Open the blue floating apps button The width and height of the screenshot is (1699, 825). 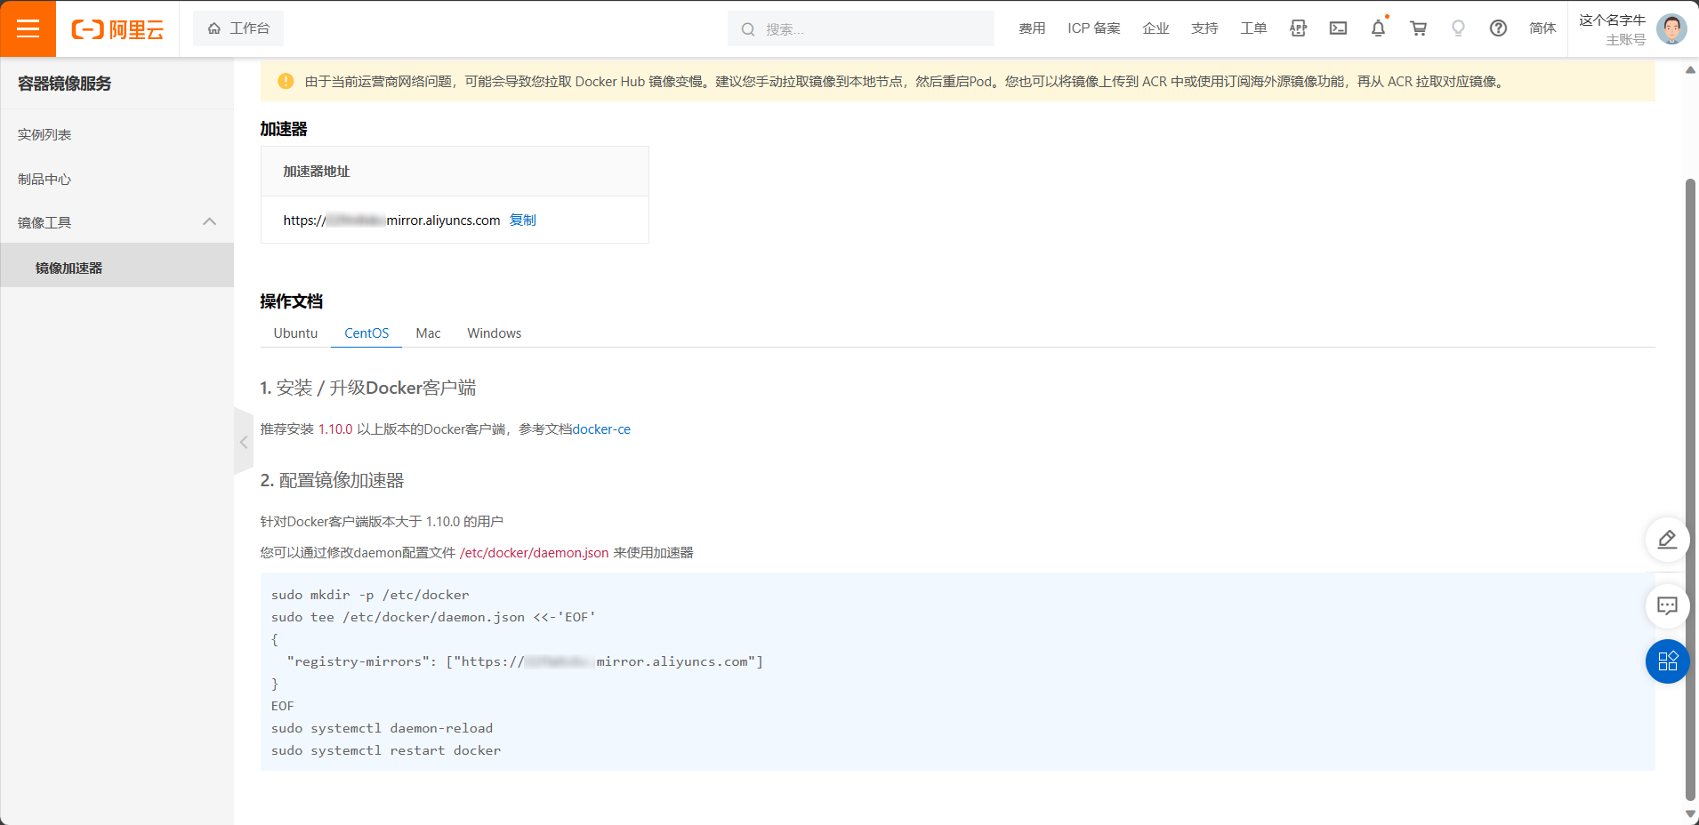1667,661
